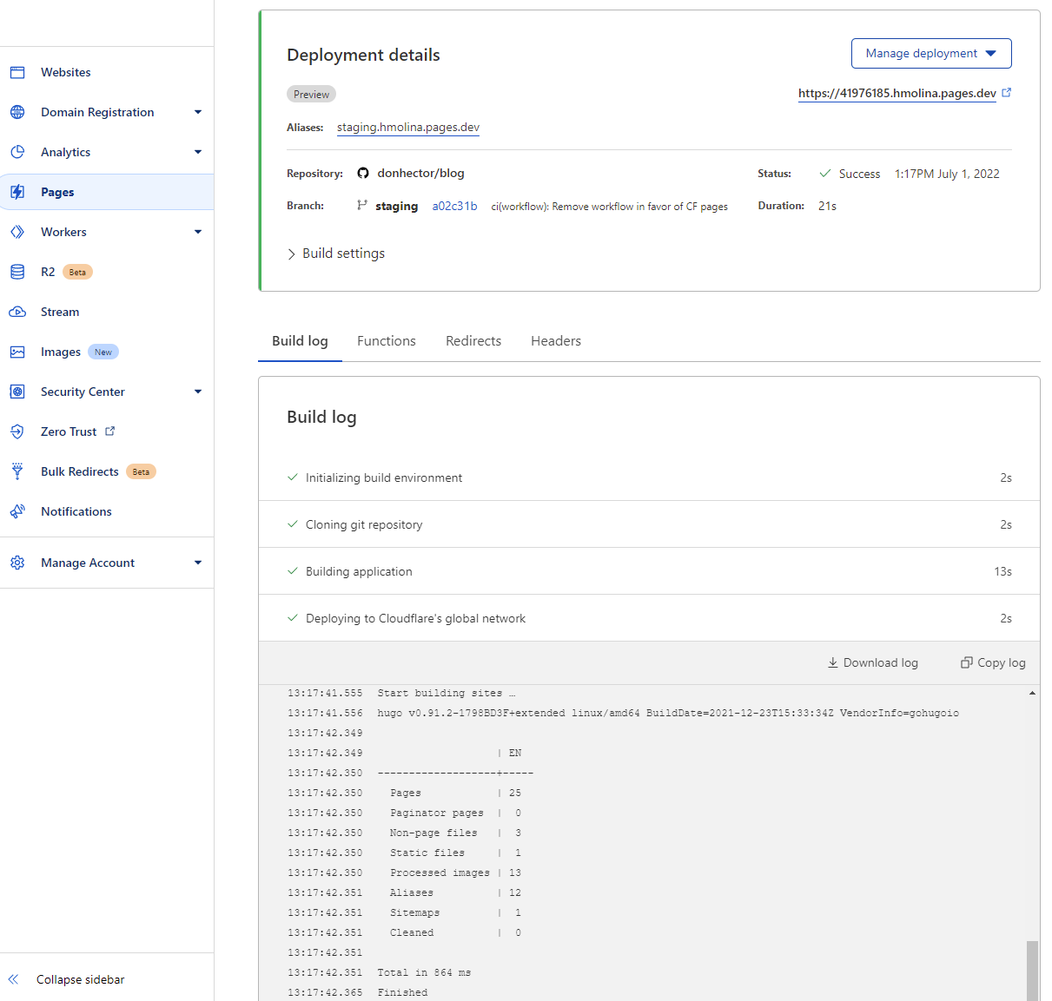Expand the Build settings section

336,253
